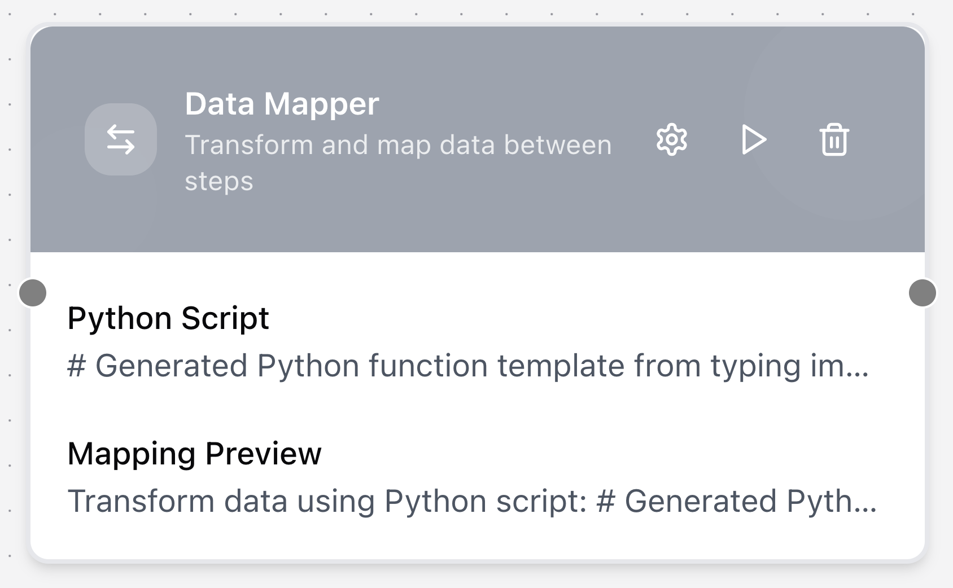Delete the Data Mapper node via trash icon
The image size is (953, 588).
[834, 139]
